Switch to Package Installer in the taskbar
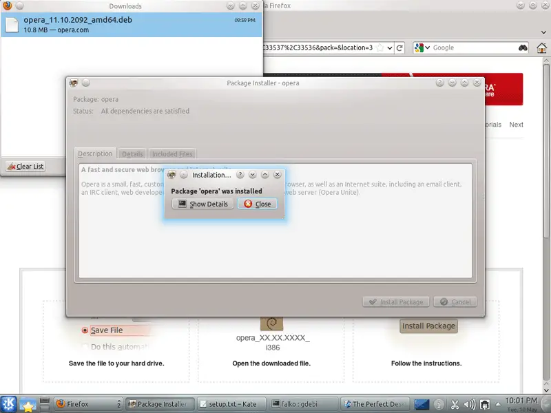 [160, 404]
